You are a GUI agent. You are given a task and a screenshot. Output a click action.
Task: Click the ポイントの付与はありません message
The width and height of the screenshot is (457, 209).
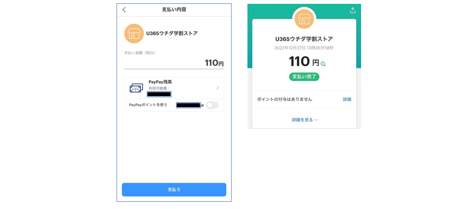click(284, 99)
